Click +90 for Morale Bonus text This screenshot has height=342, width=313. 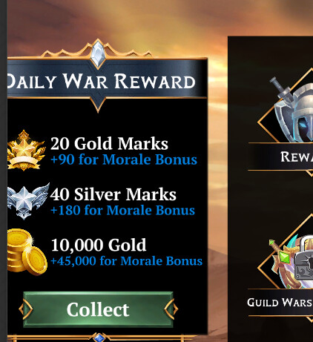(x=124, y=160)
